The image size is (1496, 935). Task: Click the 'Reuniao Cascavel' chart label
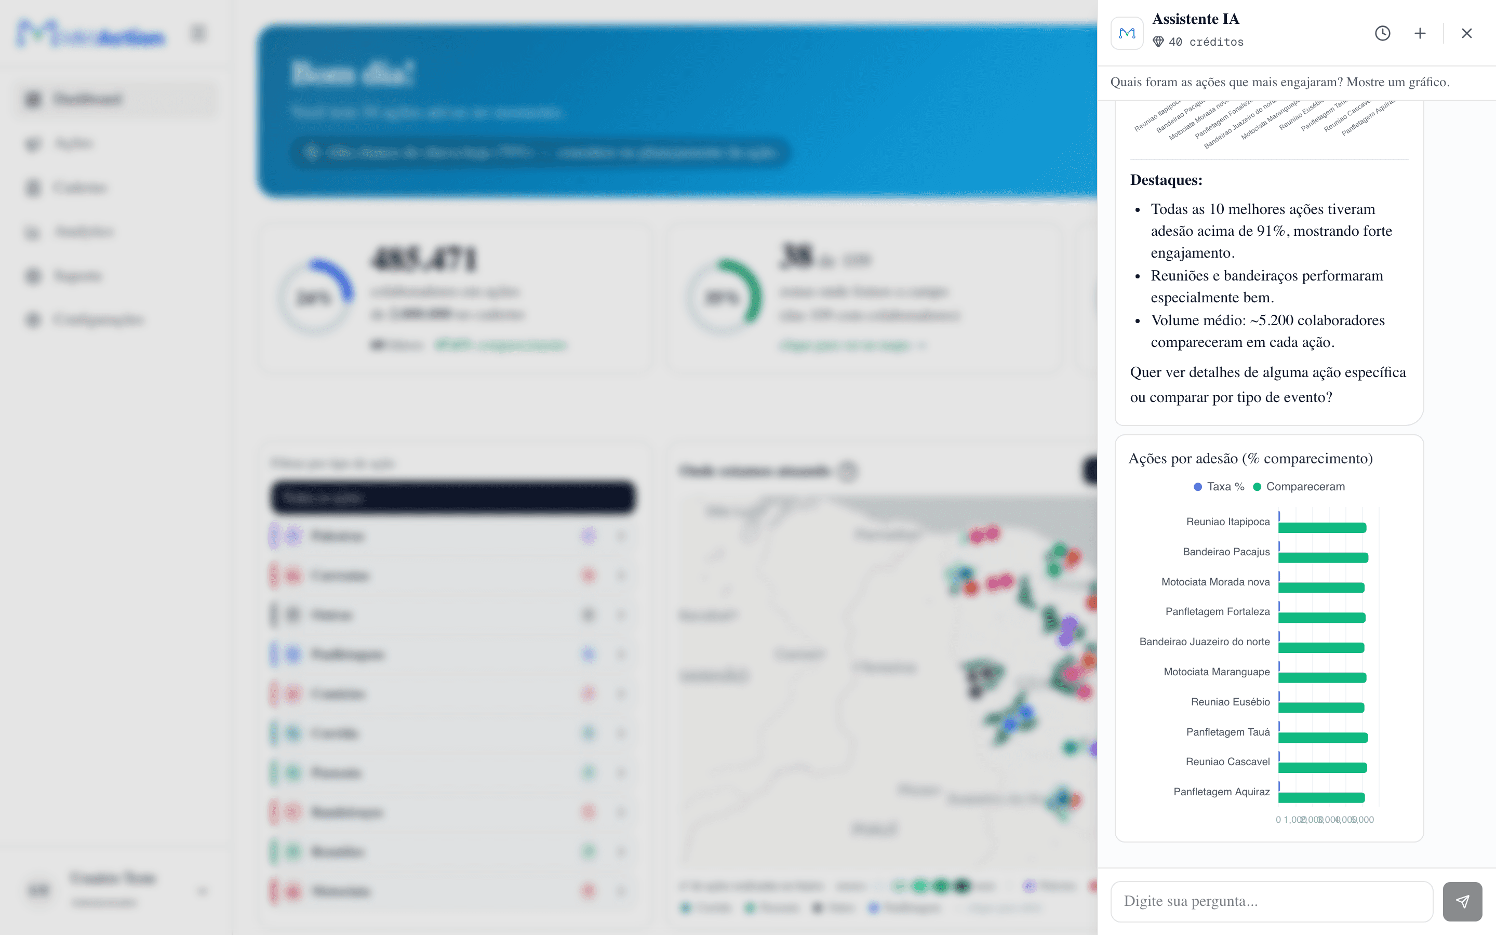(x=1227, y=762)
